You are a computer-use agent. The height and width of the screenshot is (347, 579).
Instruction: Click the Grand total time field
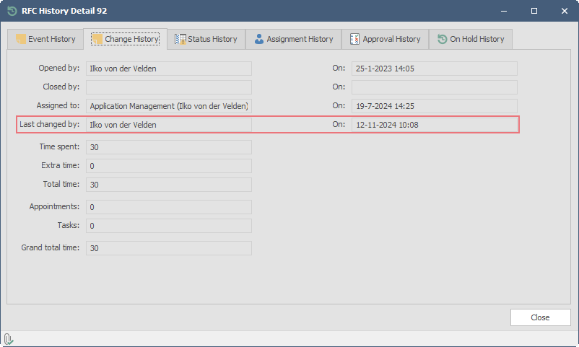[x=168, y=248]
